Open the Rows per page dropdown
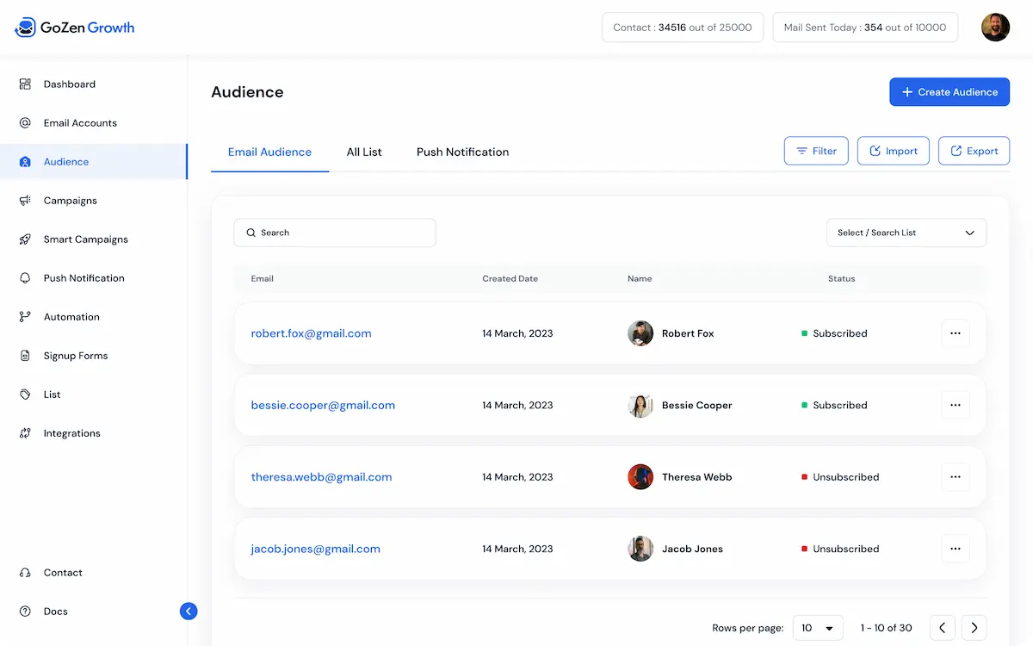 coord(817,628)
